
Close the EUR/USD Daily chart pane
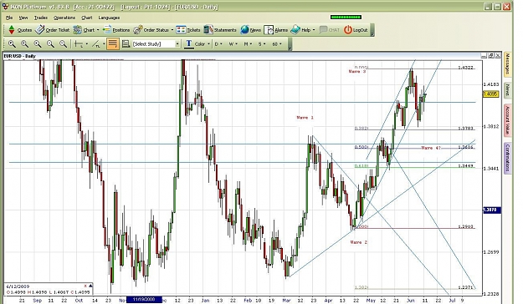(498, 56)
